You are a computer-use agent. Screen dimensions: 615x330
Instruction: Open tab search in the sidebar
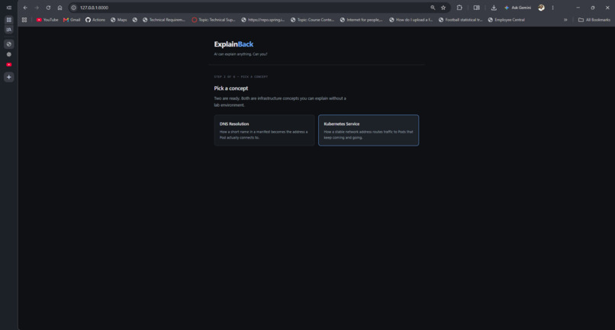8,30
